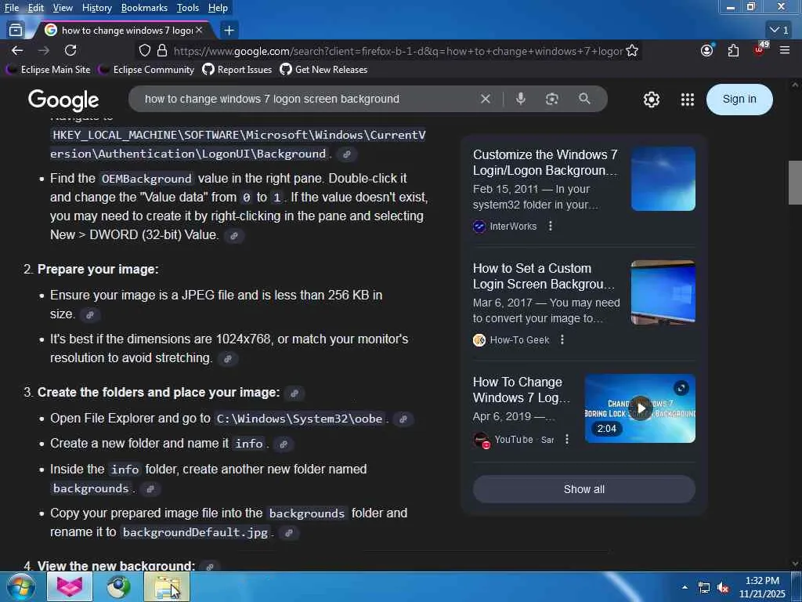
Task: Open Get New Releases bookmark
Action: tap(323, 69)
